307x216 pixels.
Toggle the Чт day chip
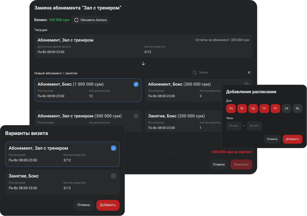pos(264,108)
